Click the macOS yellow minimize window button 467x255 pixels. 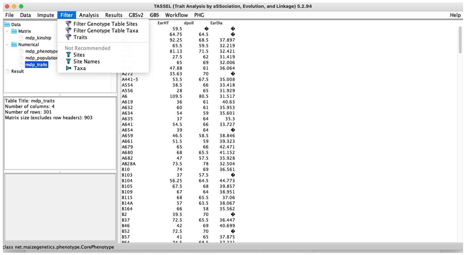[14, 6]
